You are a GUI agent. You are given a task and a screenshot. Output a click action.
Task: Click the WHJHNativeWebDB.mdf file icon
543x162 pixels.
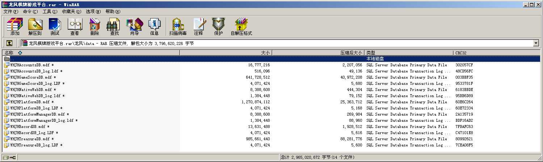(7, 90)
